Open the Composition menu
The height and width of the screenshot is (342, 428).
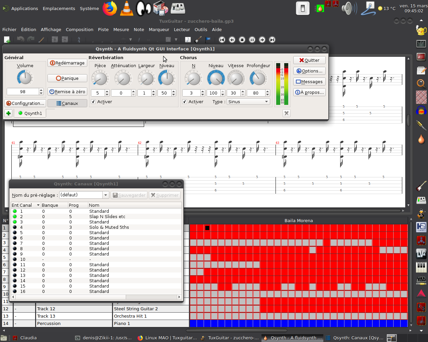[79, 30]
